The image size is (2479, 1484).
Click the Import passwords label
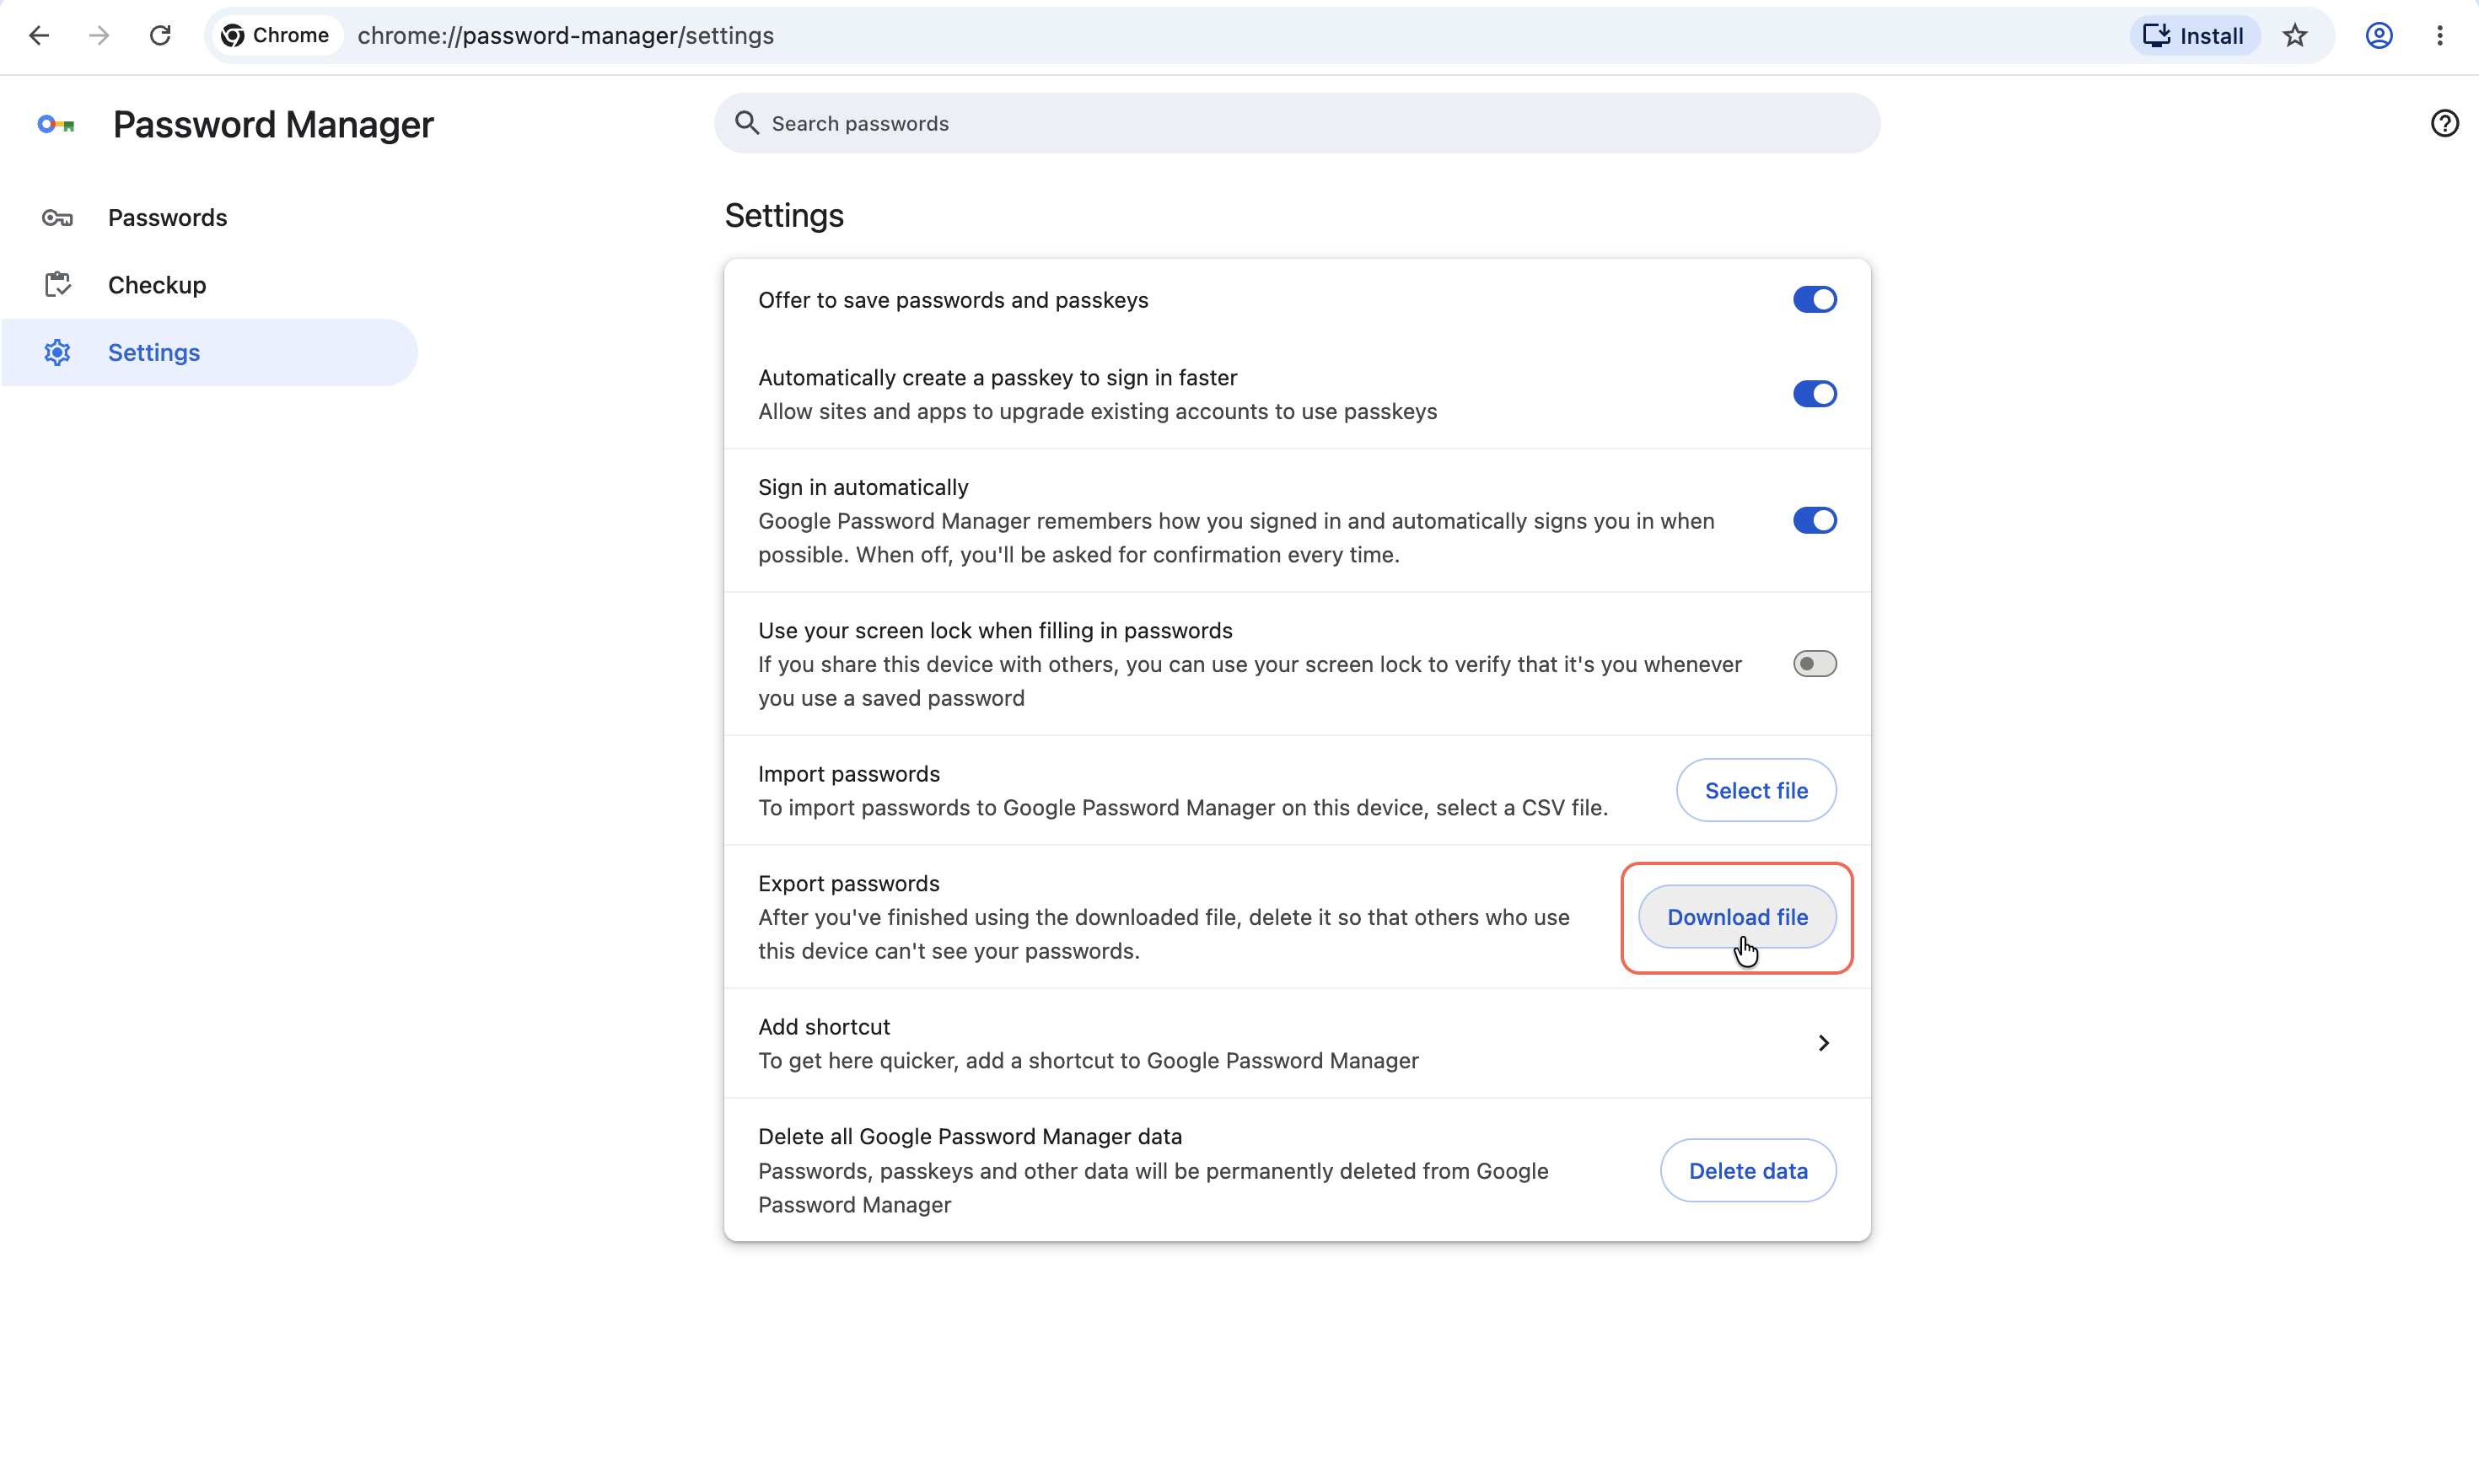coord(849,774)
